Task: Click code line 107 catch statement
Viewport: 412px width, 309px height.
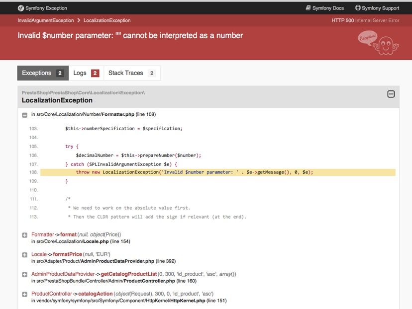Action: [121, 164]
